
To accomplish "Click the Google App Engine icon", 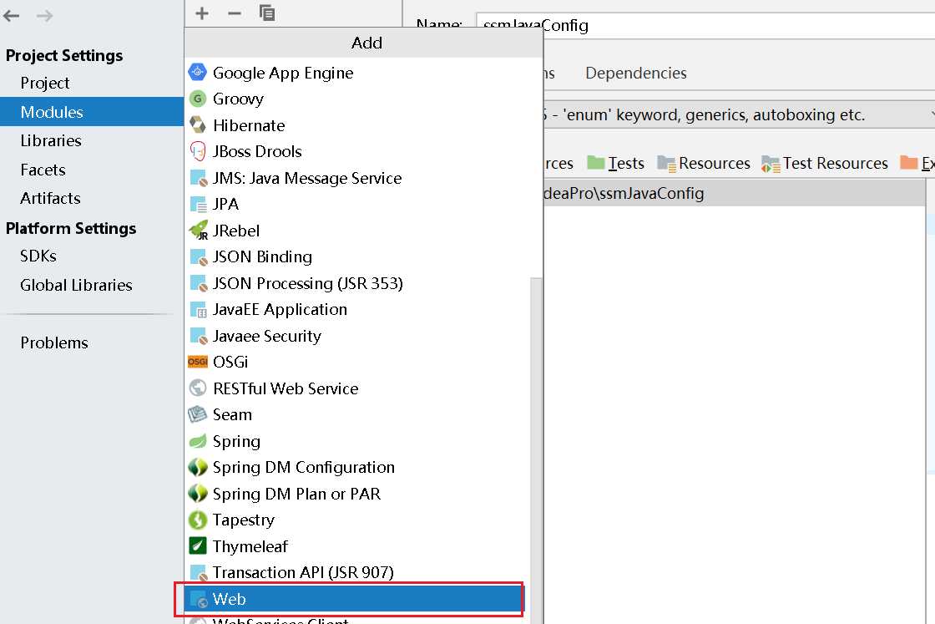I will [197, 72].
